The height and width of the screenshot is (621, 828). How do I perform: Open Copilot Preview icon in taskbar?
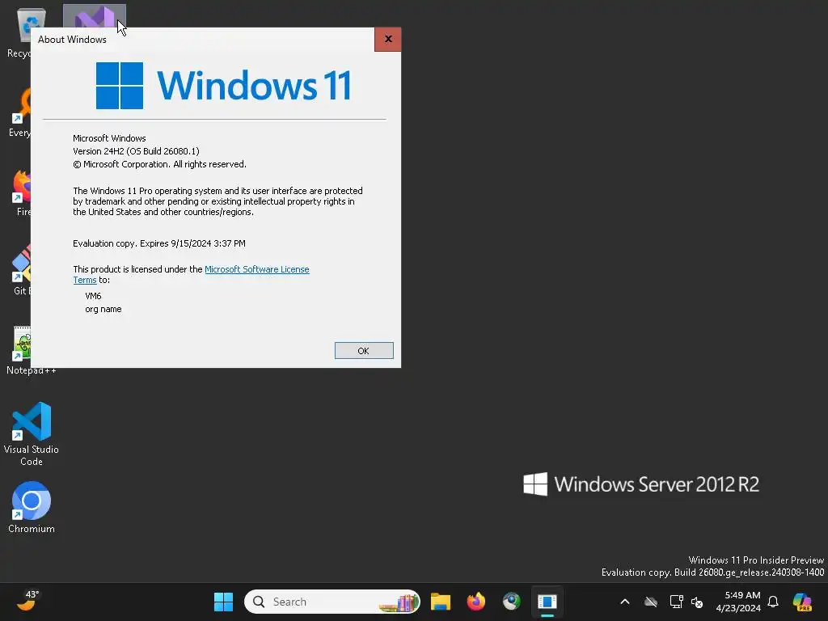(802, 602)
